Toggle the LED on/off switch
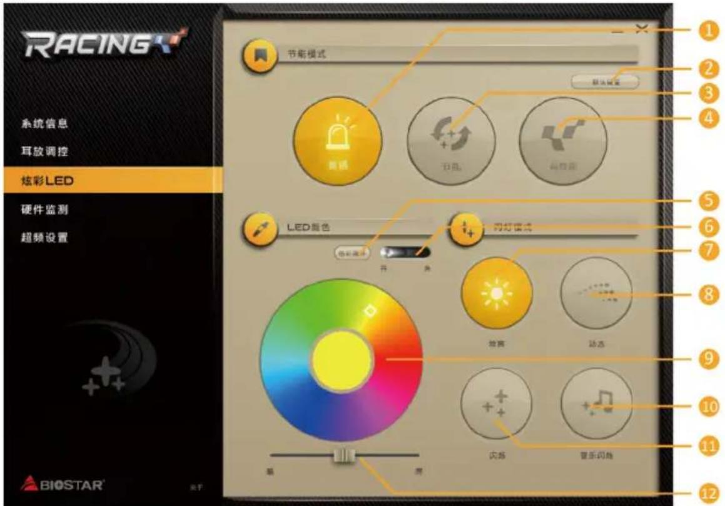 (405, 253)
